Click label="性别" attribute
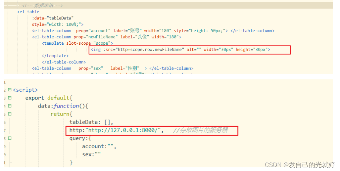 click(125, 68)
